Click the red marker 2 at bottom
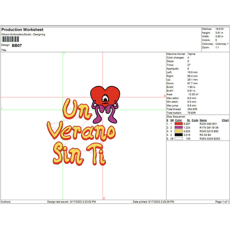 tap(104, 198)
